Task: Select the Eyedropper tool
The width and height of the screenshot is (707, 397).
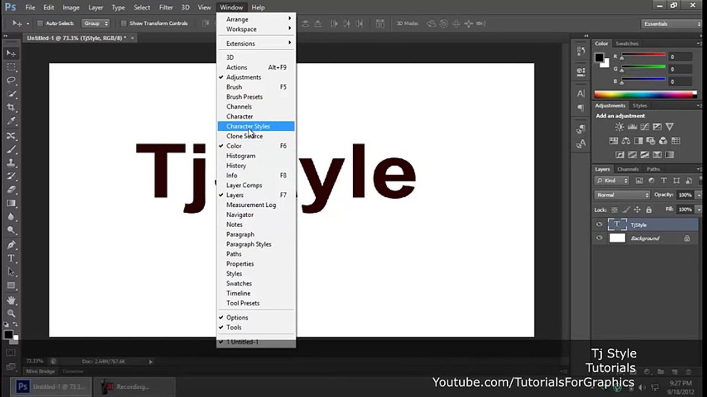Action: tap(11, 121)
